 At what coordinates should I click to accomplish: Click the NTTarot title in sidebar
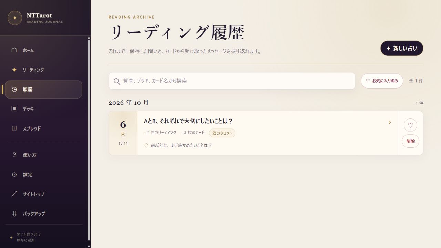click(x=39, y=15)
